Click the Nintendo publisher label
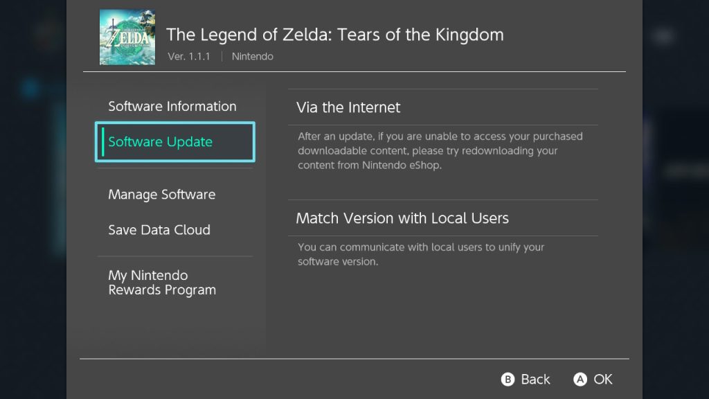The image size is (709, 399). pos(252,57)
